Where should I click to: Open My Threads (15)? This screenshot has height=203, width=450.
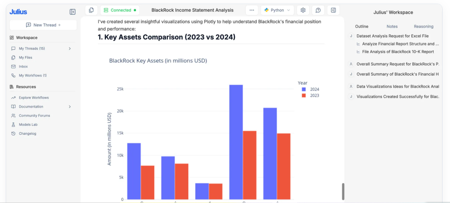(32, 49)
